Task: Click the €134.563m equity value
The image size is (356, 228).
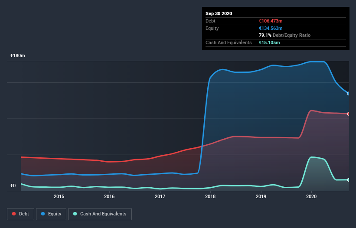Action: pyautogui.click(x=271, y=28)
